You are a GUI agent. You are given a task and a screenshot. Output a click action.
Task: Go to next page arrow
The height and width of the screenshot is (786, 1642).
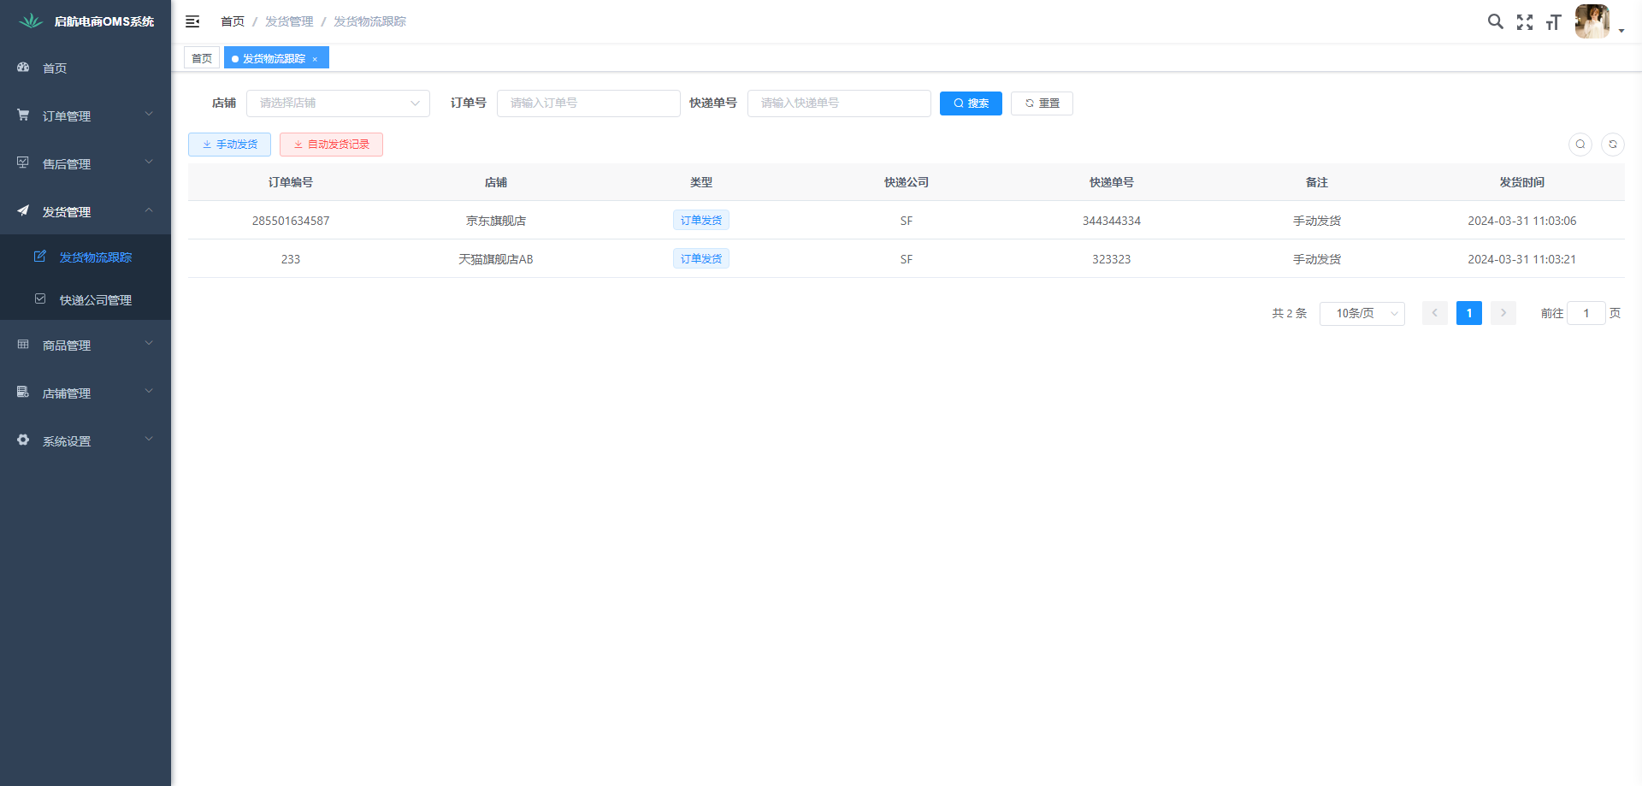tap(1503, 313)
